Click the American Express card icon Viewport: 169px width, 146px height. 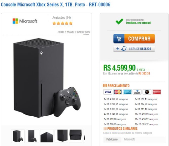[127, 92]
